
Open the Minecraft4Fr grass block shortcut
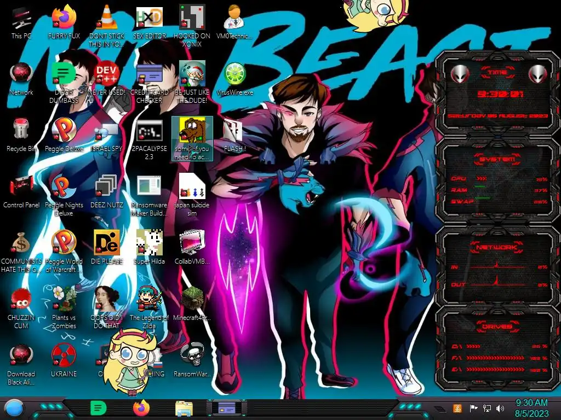click(192, 304)
